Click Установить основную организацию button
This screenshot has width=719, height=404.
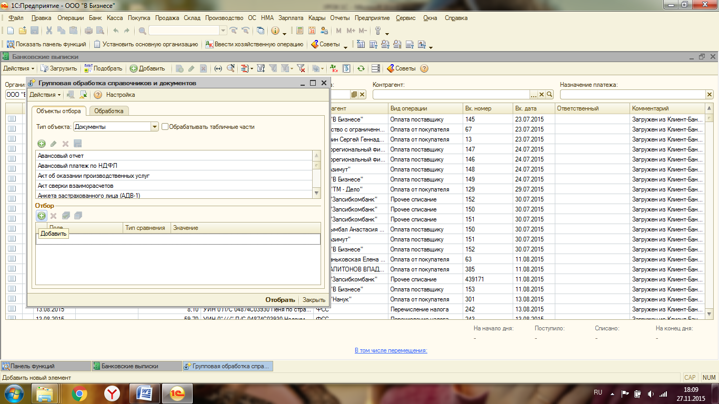tap(146, 44)
